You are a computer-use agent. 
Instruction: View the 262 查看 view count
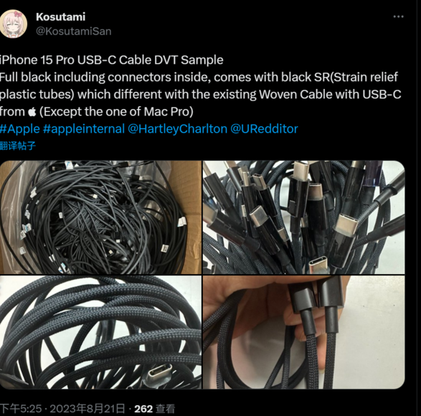click(155, 409)
